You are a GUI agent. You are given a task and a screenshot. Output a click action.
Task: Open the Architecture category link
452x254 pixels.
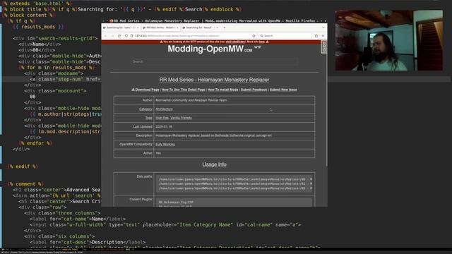(164, 109)
